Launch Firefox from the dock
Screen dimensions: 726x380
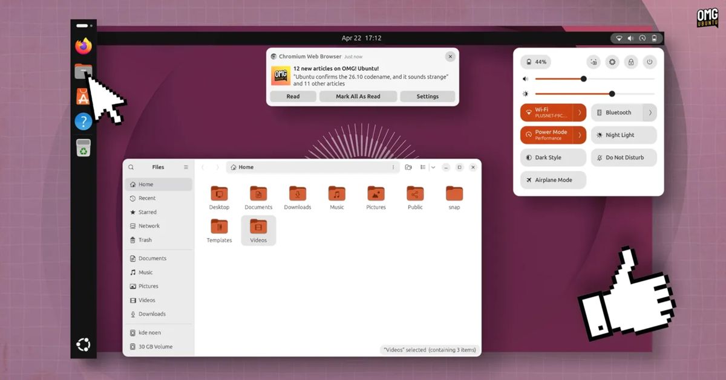83,46
